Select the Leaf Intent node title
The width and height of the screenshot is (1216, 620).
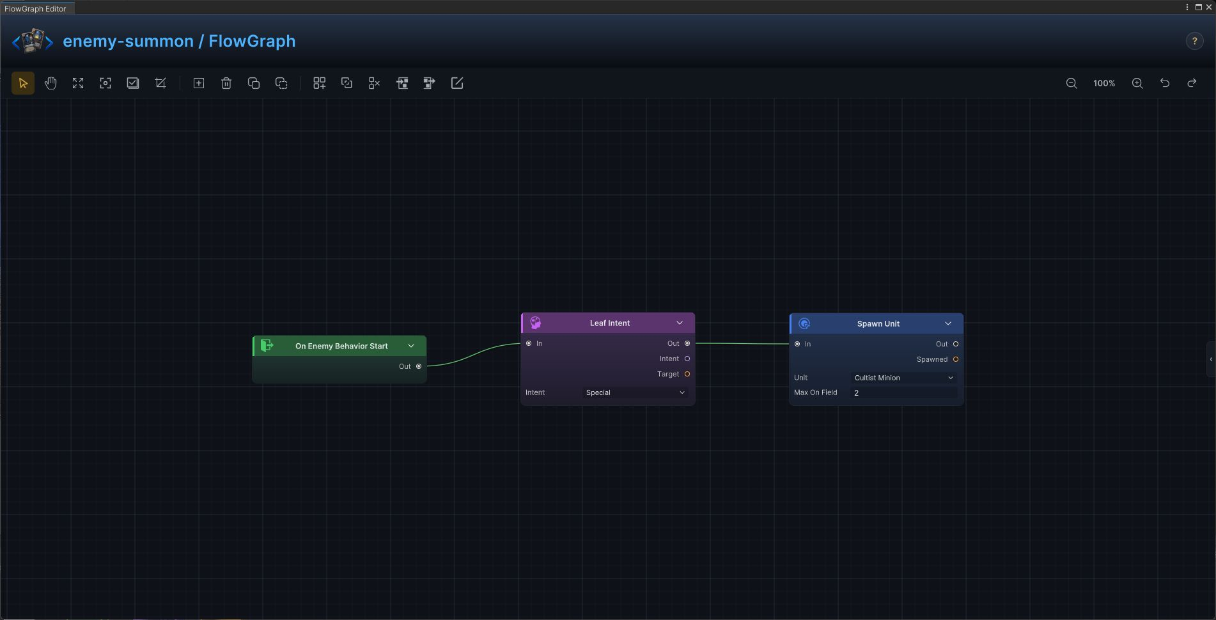click(x=610, y=323)
